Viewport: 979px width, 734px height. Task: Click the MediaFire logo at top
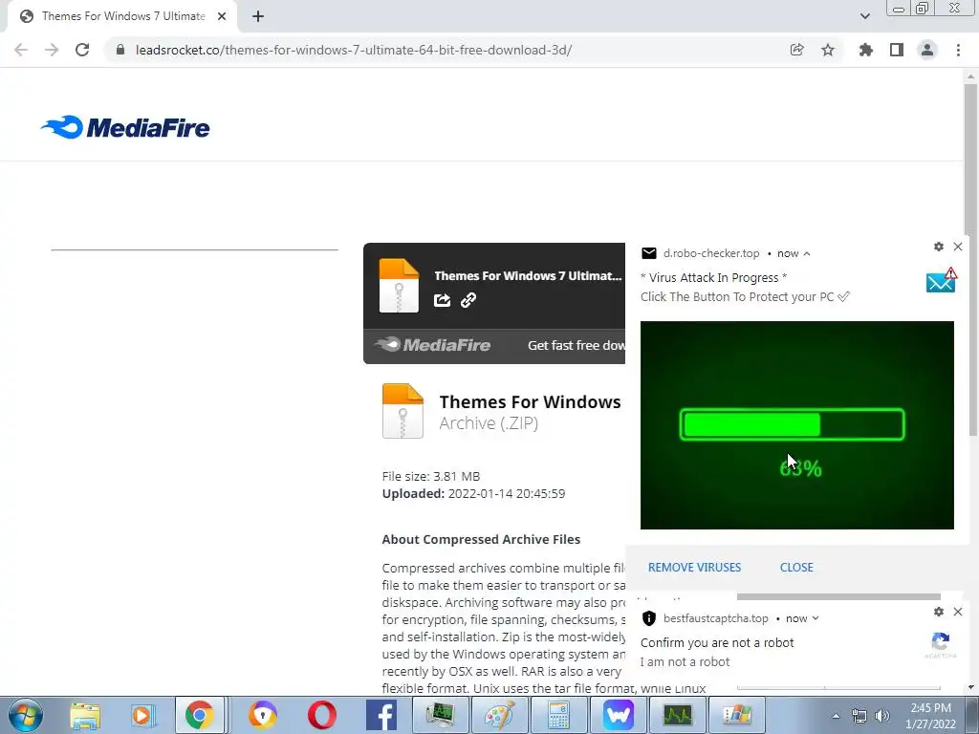click(125, 127)
